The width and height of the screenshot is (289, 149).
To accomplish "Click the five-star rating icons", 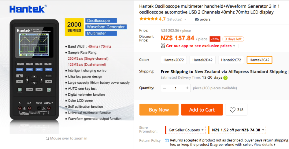I will 149,19.
